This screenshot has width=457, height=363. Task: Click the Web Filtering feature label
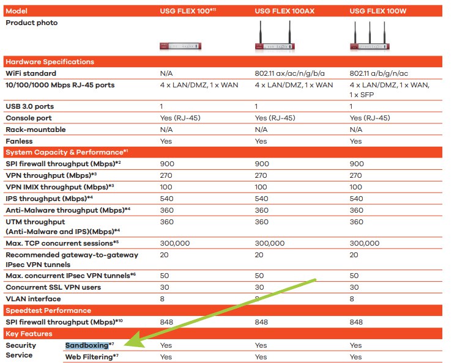tap(92, 357)
